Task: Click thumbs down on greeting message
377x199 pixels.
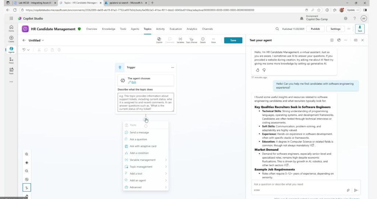Action: pyautogui.click(x=264, y=70)
